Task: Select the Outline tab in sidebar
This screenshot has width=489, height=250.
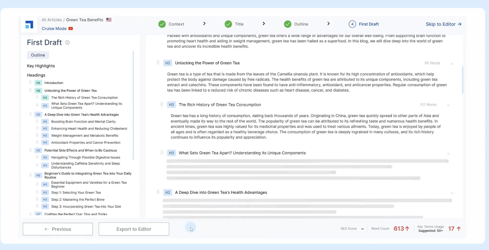Action: (x=38, y=55)
